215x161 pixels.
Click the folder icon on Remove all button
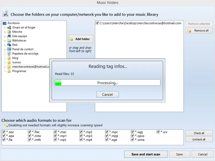click(189, 31)
